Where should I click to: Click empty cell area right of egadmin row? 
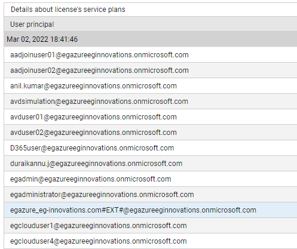(x=234, y=179)
